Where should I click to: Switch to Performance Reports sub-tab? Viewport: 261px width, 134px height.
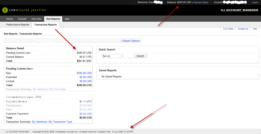click(18, 24)
